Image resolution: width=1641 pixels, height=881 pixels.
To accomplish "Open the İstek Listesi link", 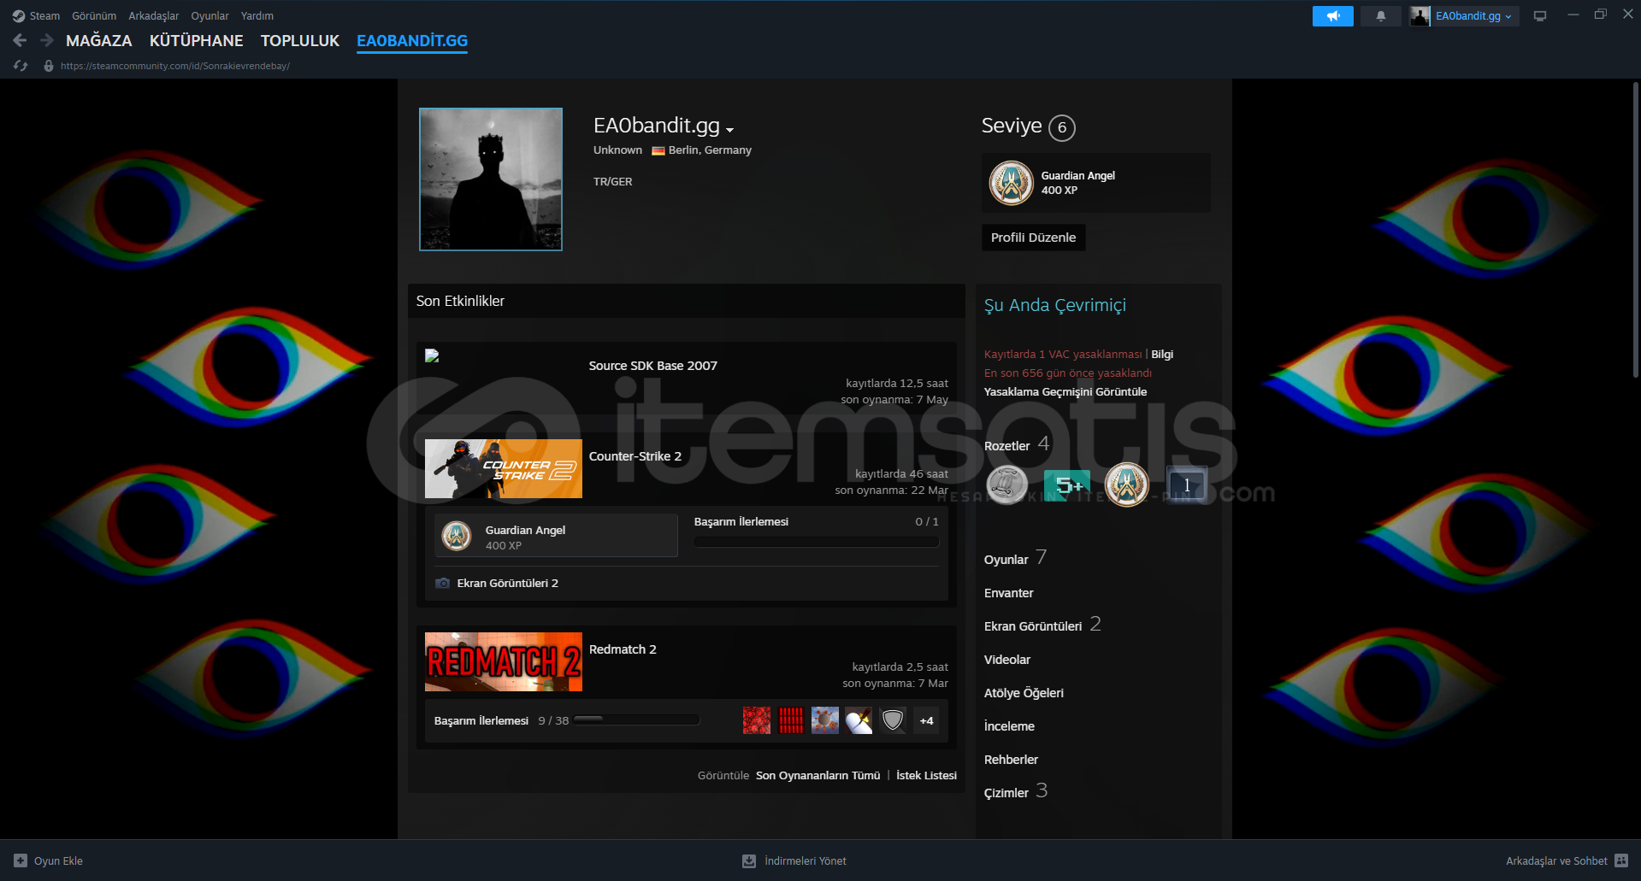I will point(926,776).
